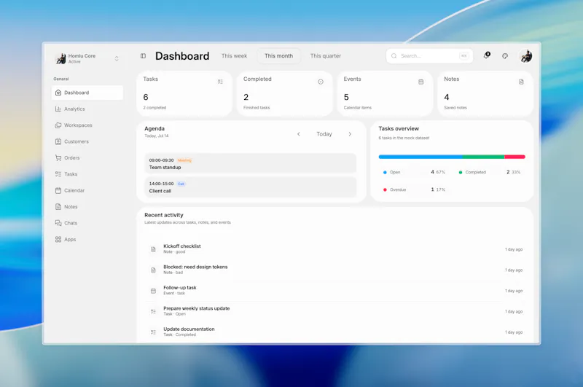Image resolution: width=583 pixels, height=387 pixels.
Task: Click the calendar icon beside Follow-up task
Action: point(153,291)
